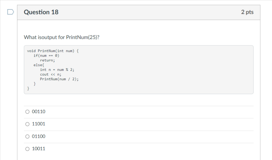Click the Question 18 header bar
Screen dimensions: 272x160
coord(139,12)
